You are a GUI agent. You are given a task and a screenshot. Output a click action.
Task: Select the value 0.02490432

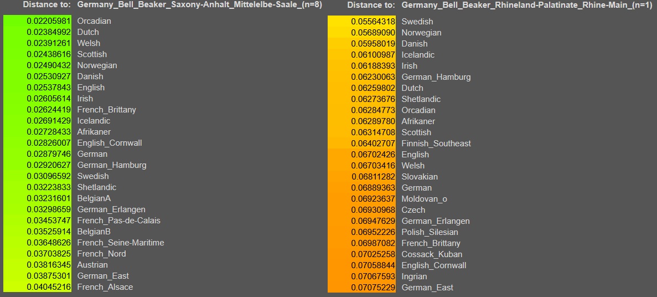pyautogui.click(x=49, y=65)
